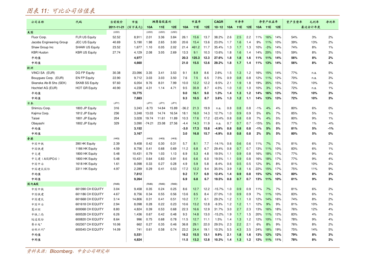Click the KBR Huston company name
The image size is (369, 260).
pos(40,52)
